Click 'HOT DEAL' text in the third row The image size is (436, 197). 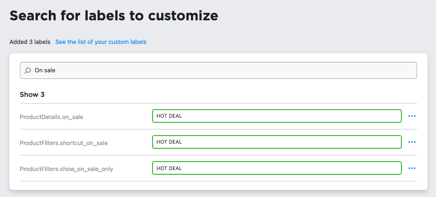coord(169,168)
